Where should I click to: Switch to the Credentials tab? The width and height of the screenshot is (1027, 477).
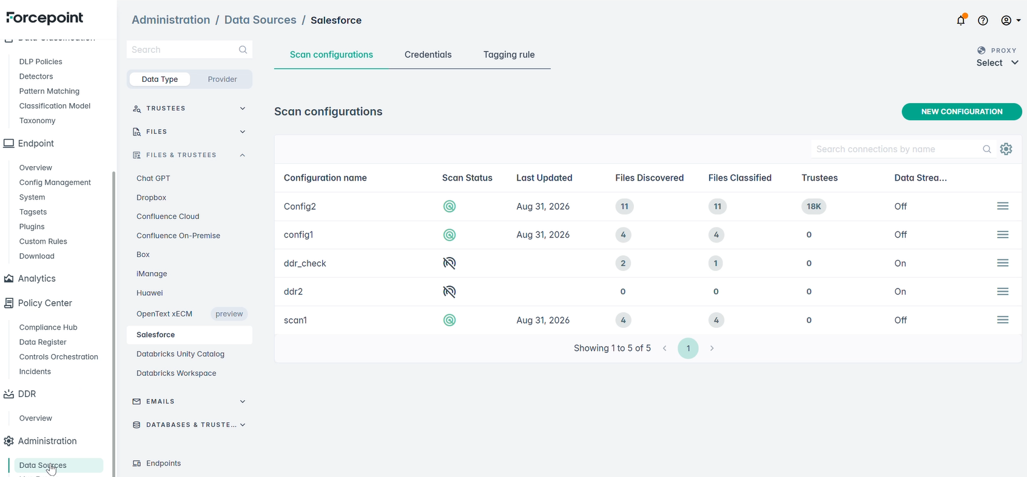pos(428,55)
